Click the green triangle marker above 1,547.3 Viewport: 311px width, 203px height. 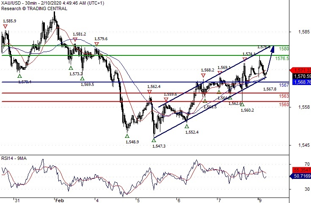pyautogui.click(x=154, y=140)
